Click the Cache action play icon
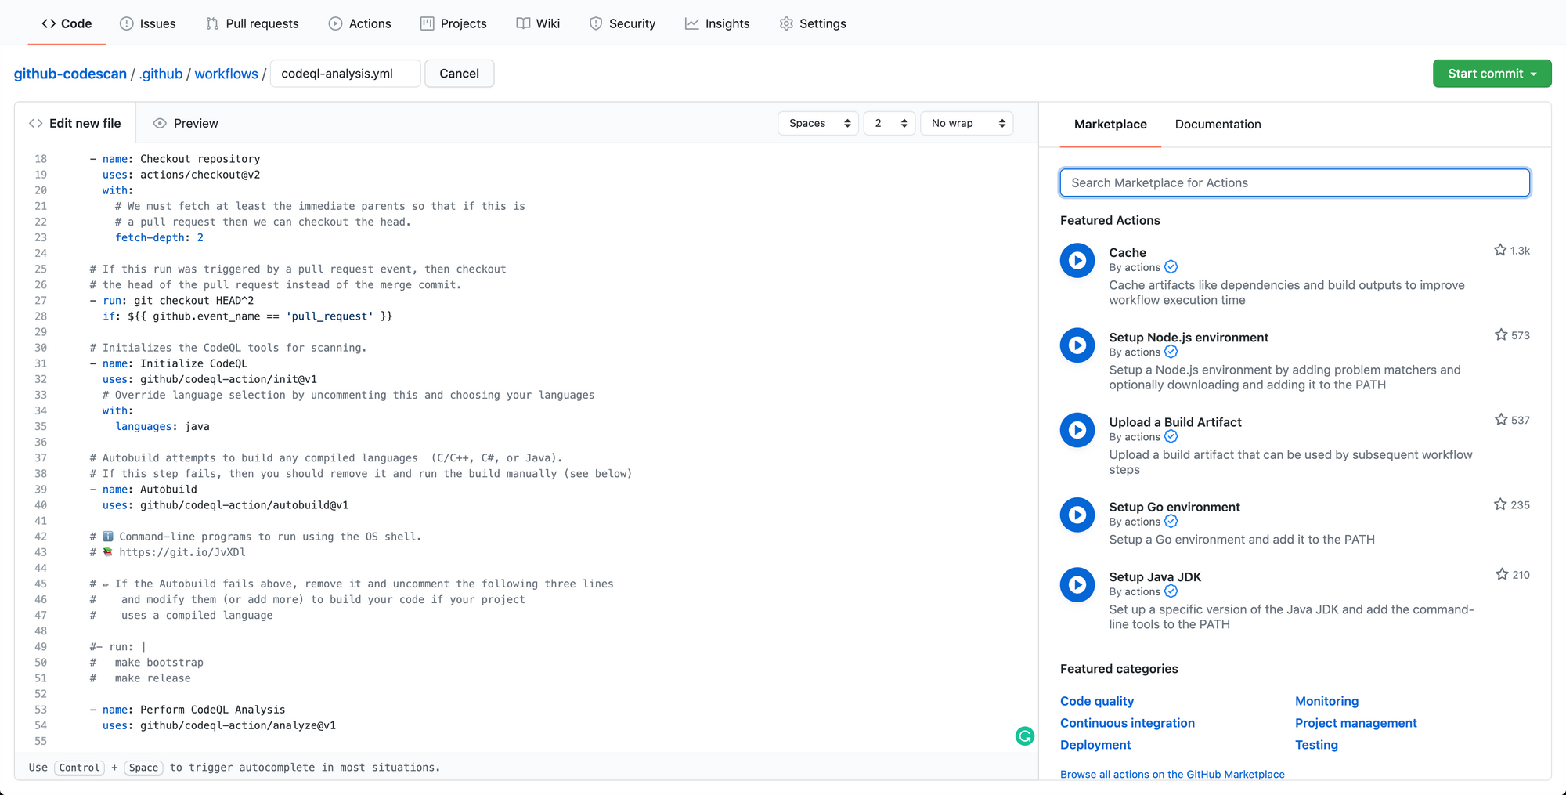Image resolution: width=1566 pixels, height=795 pixels. pos(1077,261)
